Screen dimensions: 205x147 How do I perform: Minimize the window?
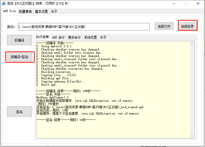tap(174, 3)
